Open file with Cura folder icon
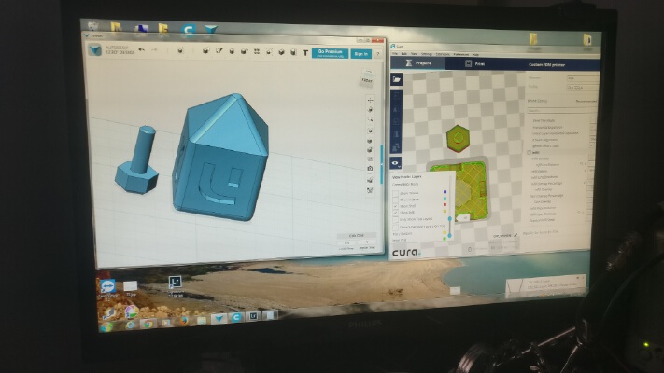Image resolution: width=664 pixels, height=373 pixels. click(397, 79)
